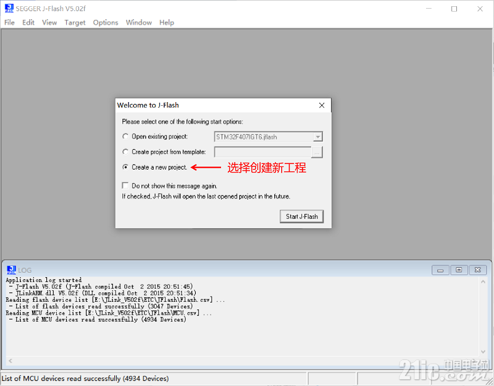The height and width of the screenshot is (386, 494).
Task: Open the Window menu
Action: pos(139,22)
